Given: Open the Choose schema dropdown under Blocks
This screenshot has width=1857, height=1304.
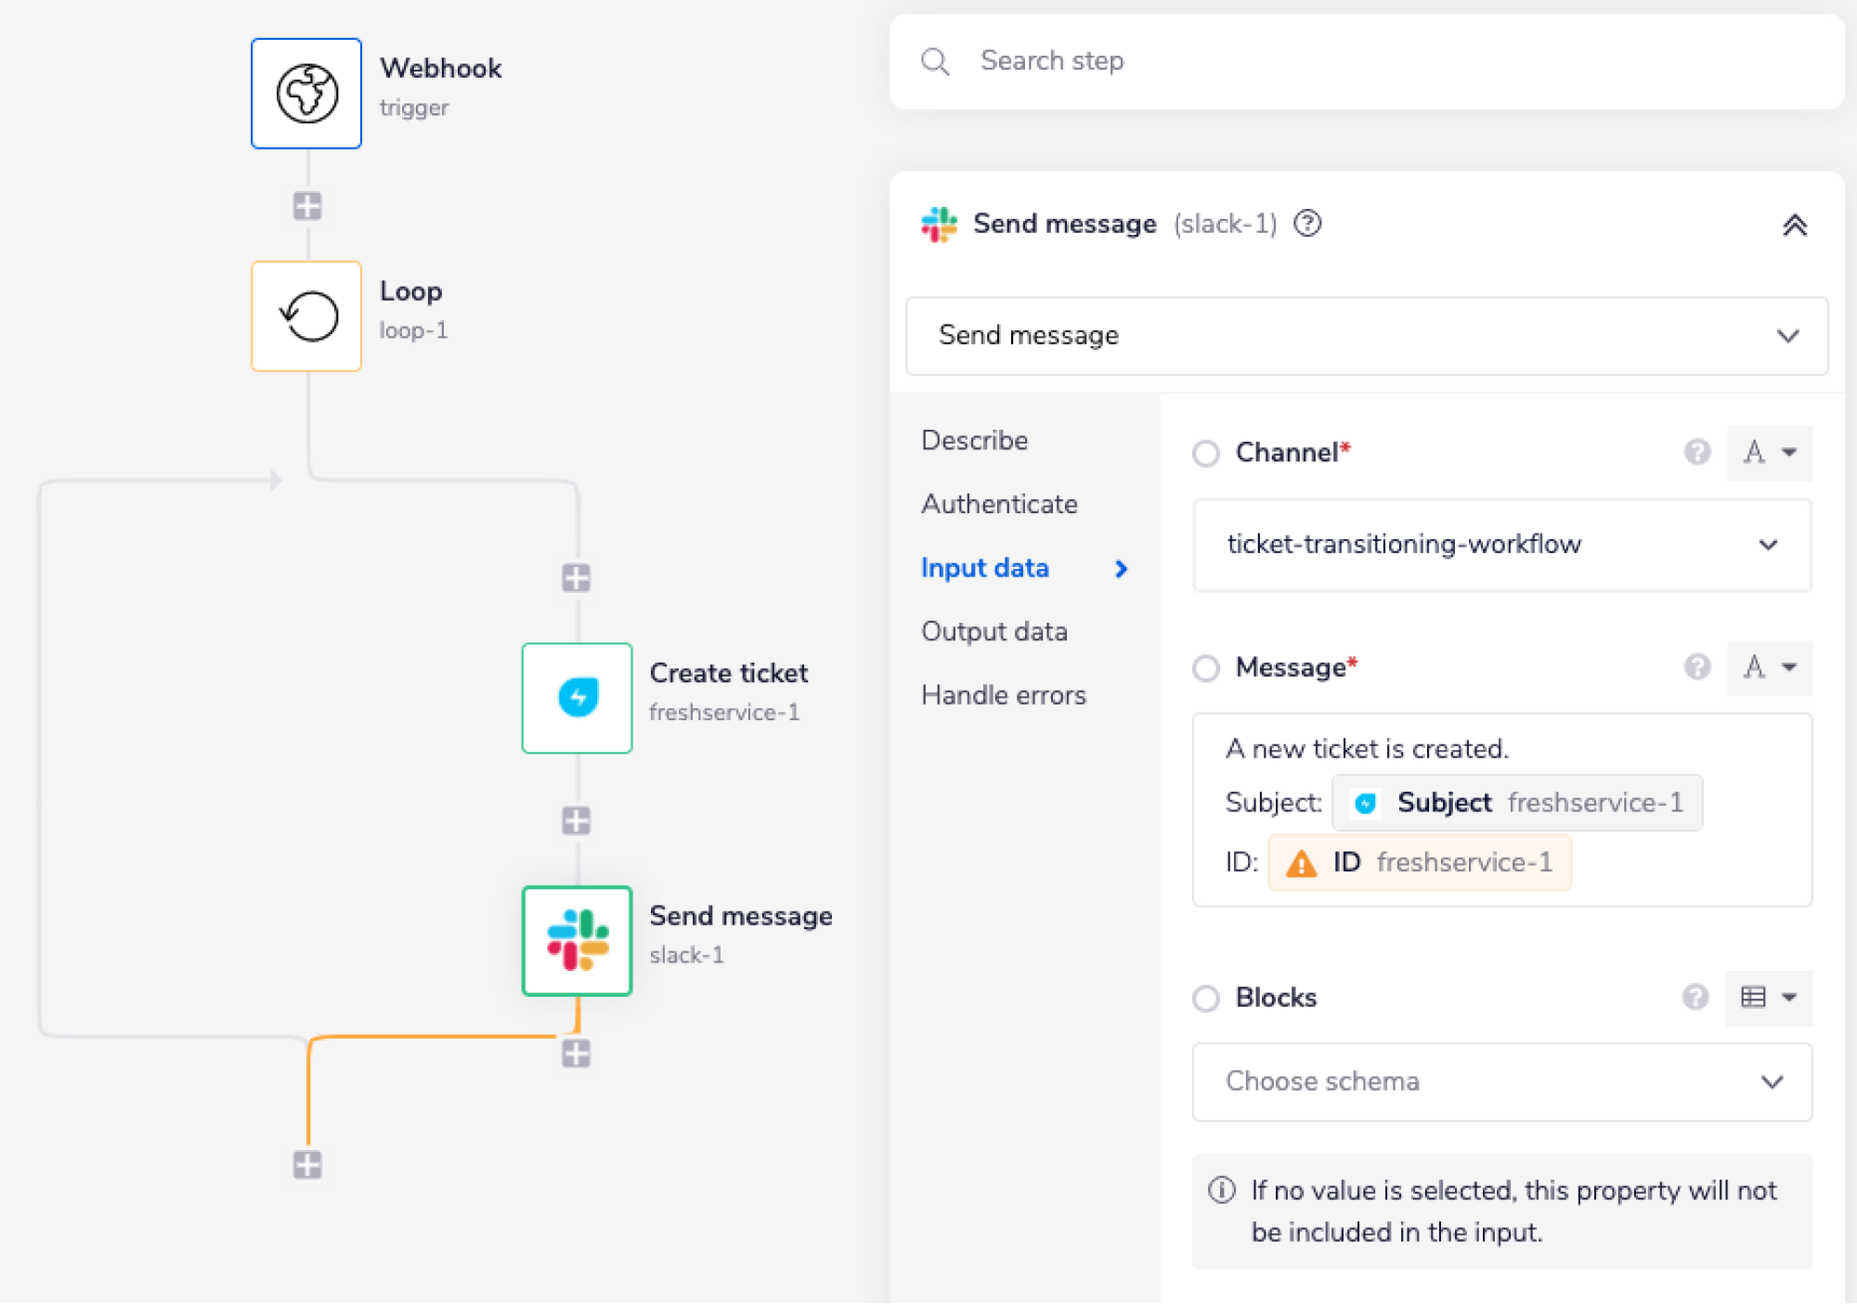Looking at the screenshot, I should click(1500, 1082).
